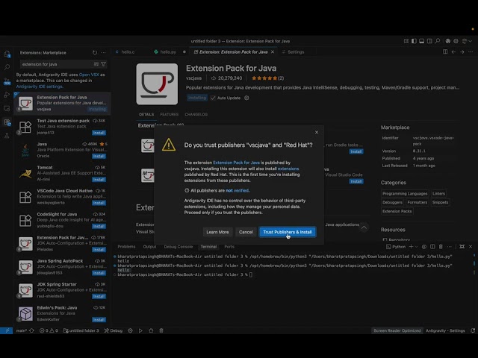Clear extensions search results icon
This screenshot has height=358, width=478.
click(96, 64)
